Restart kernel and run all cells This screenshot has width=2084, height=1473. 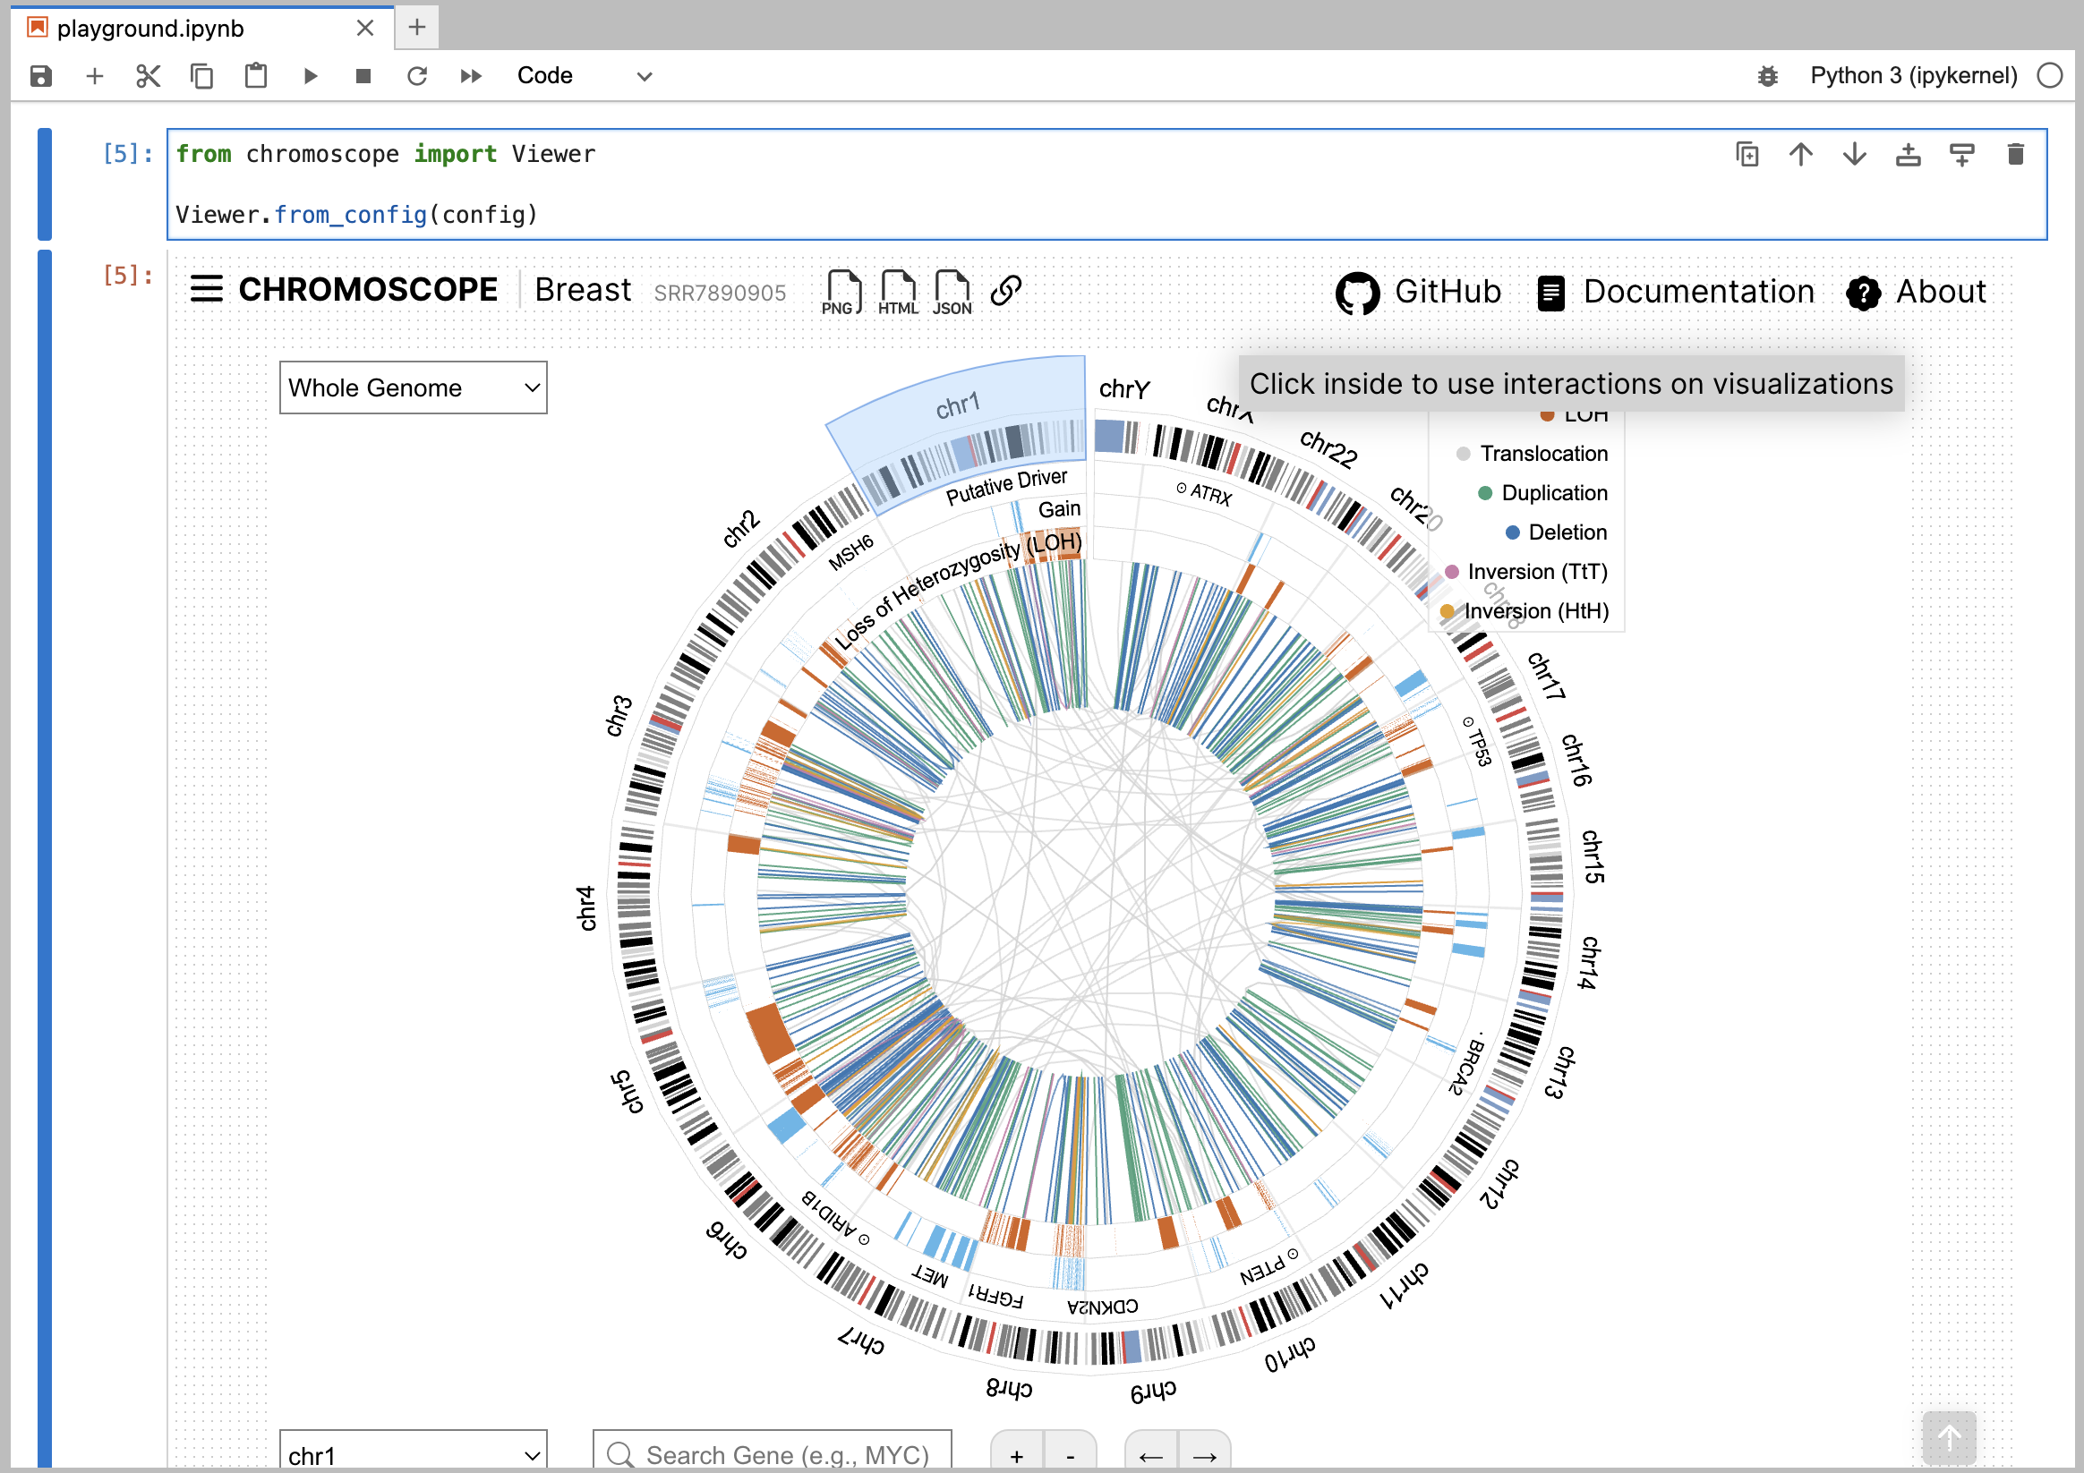click(x=470, y=76)
